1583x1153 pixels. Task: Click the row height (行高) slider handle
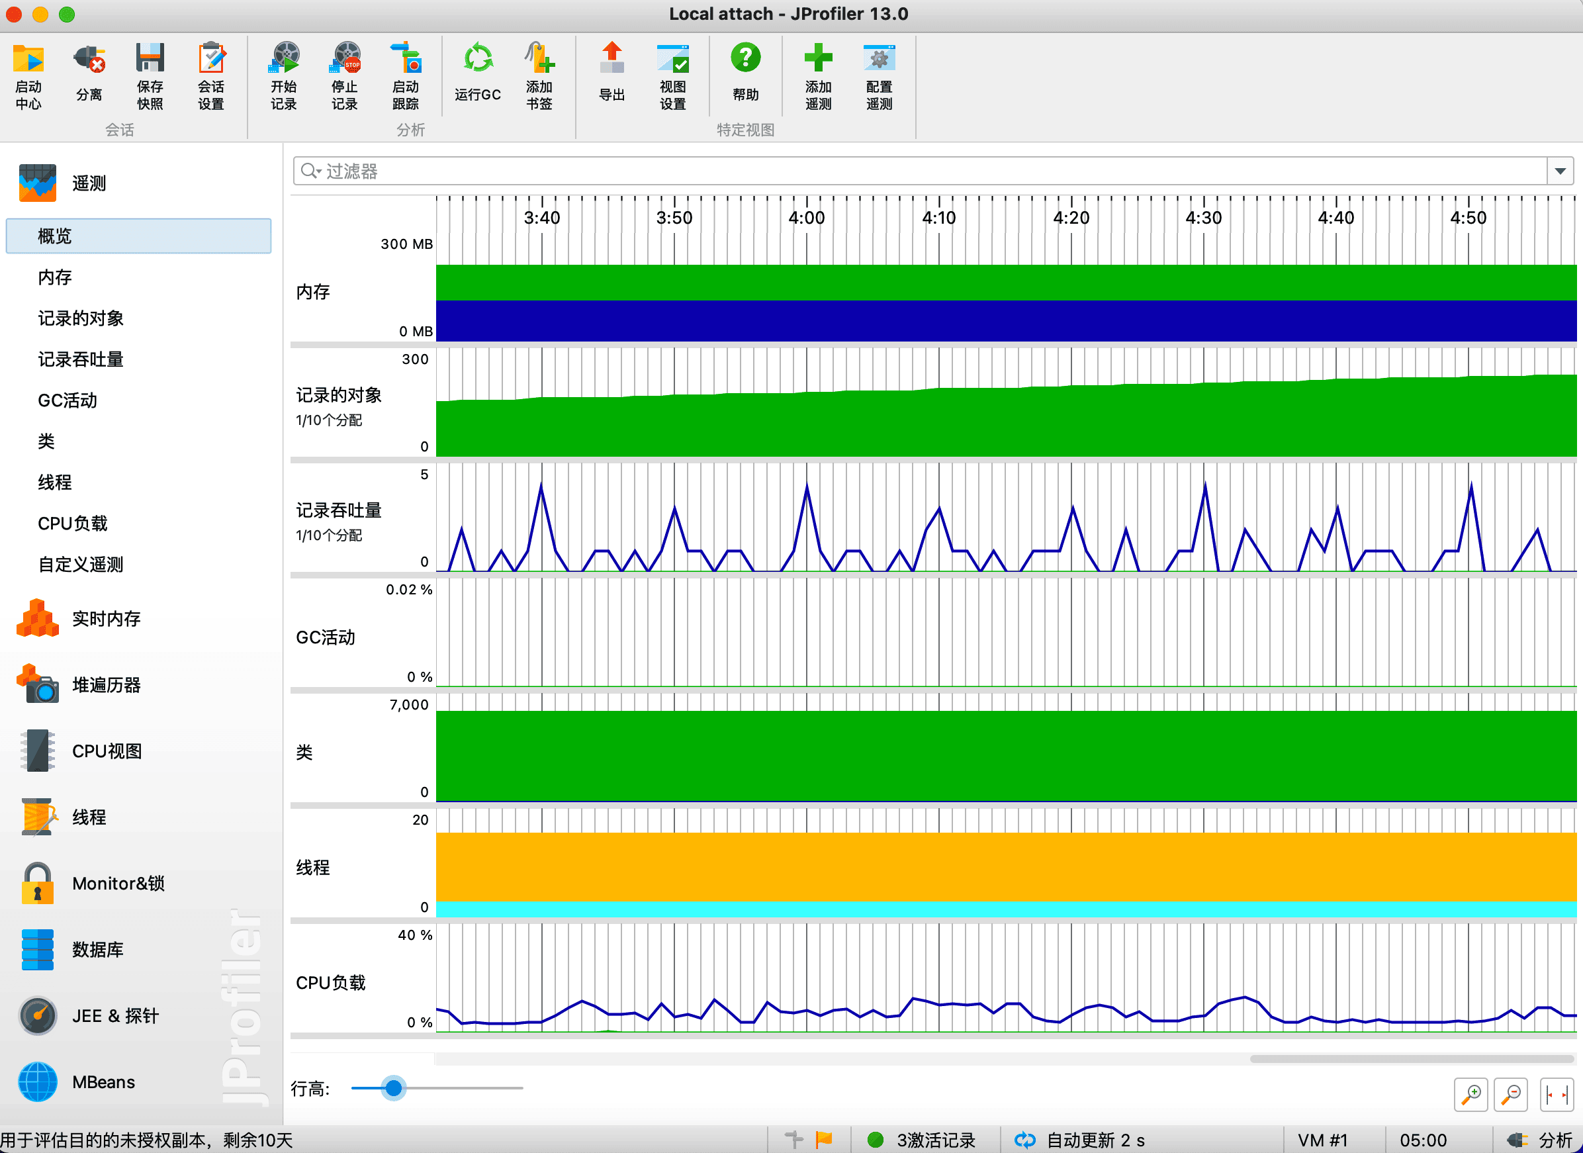394,1087
